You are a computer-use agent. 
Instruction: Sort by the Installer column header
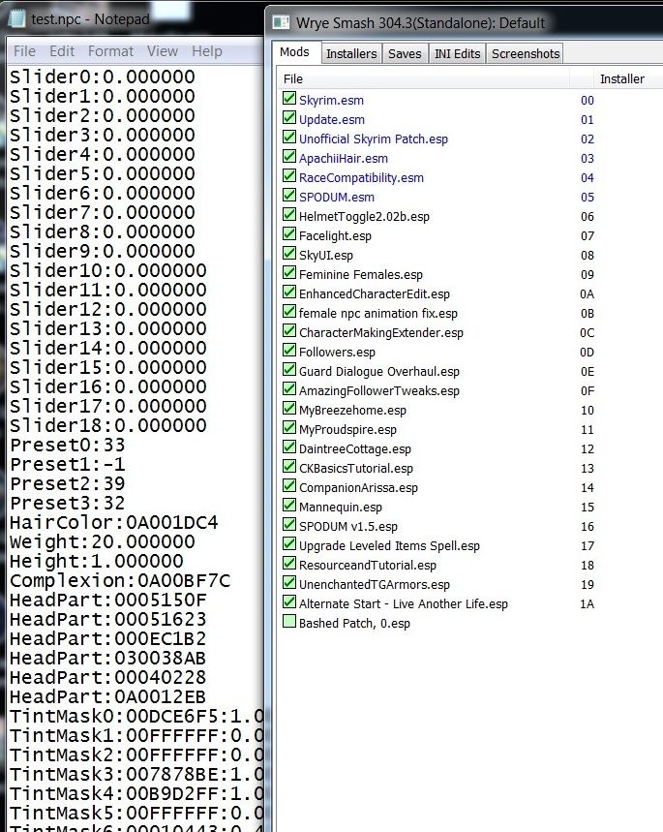coord(622,78)
